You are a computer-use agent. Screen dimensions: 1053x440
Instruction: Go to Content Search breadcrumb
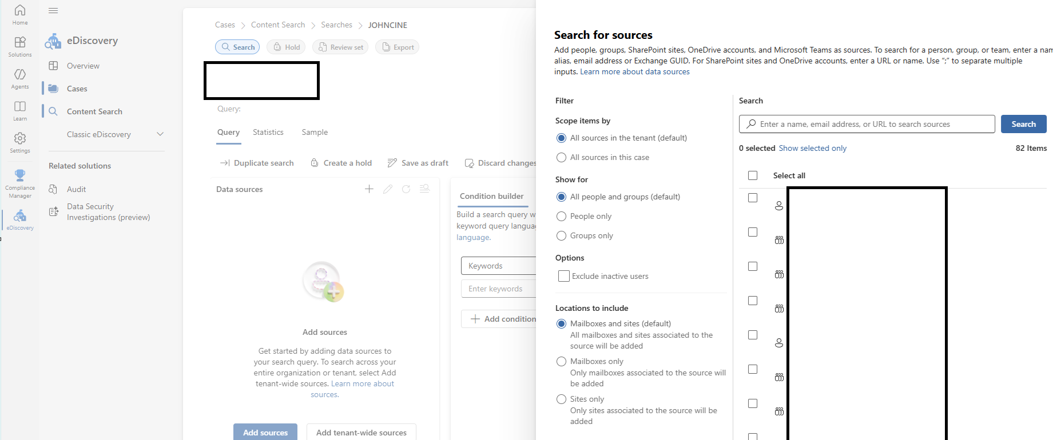[278, 25]
